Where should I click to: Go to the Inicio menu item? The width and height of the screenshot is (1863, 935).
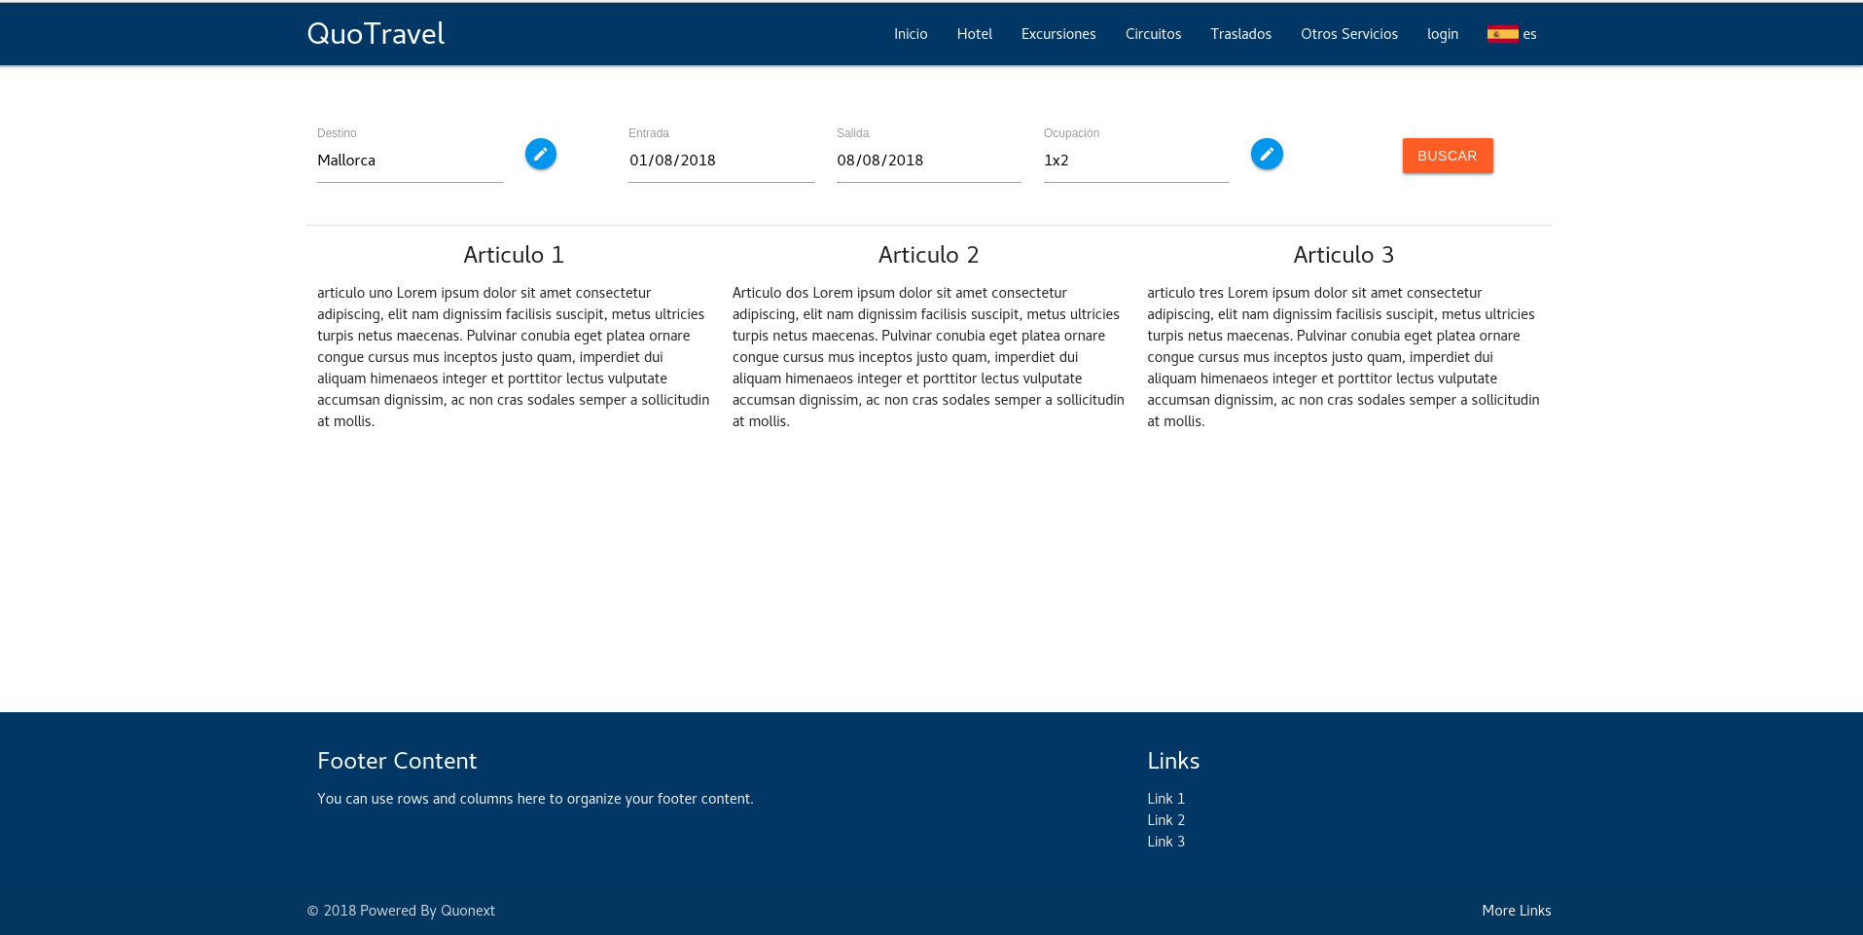tap(911, 34)
